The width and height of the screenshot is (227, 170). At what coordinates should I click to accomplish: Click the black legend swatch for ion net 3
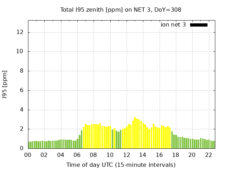[x=199, y=25]
